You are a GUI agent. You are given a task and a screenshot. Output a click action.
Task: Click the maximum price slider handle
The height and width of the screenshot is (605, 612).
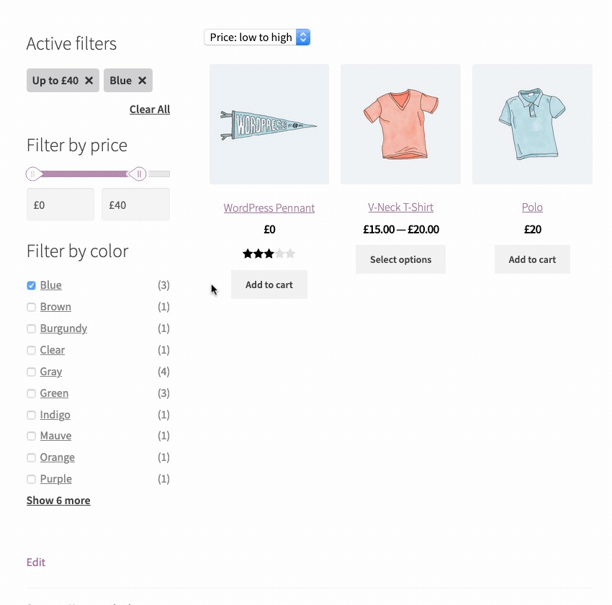coord(138,174)
